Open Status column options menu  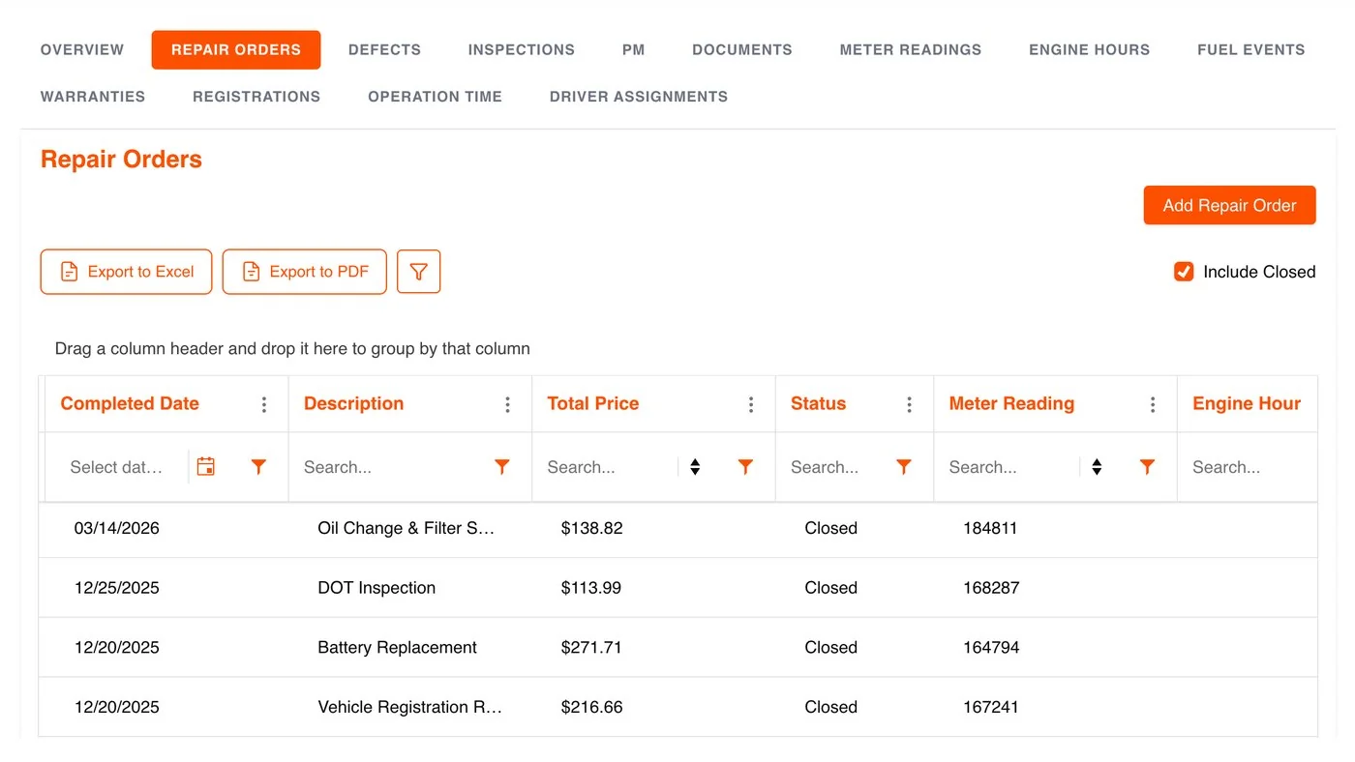point(909,404)
